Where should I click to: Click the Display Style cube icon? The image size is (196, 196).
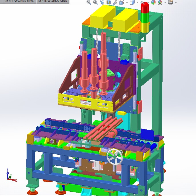(x=132, y=2)
